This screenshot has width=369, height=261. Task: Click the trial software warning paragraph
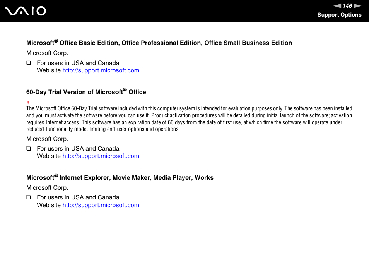click(x=189, y=119)
